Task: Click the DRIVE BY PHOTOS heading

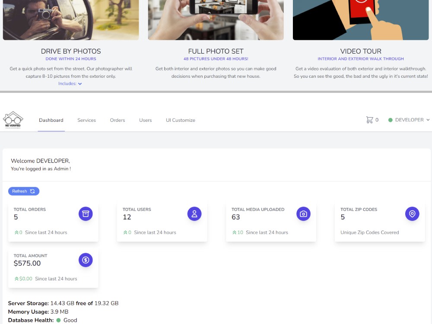Action: 71,51
